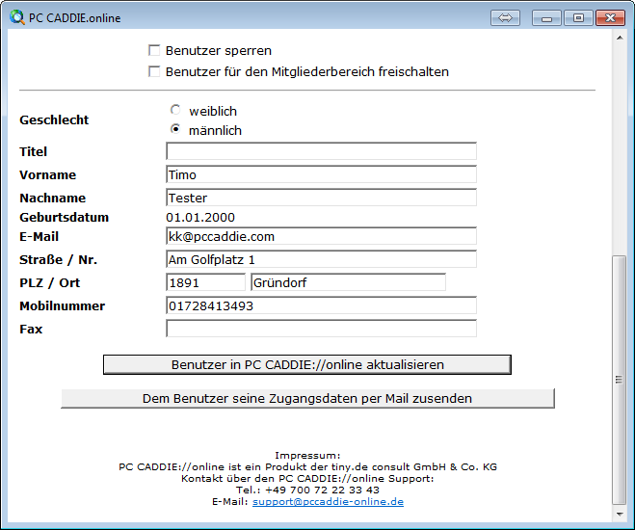Minimize the PC CADDIE.online window
Screen dimensions: 635x530
tap(546, 17)
